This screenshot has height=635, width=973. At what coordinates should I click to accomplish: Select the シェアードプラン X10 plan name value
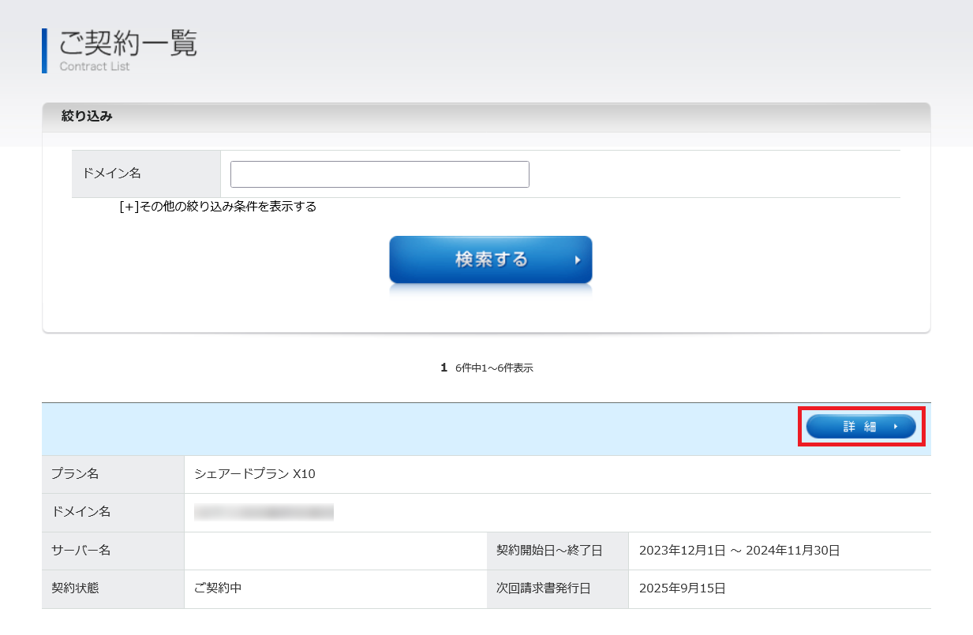255,474
